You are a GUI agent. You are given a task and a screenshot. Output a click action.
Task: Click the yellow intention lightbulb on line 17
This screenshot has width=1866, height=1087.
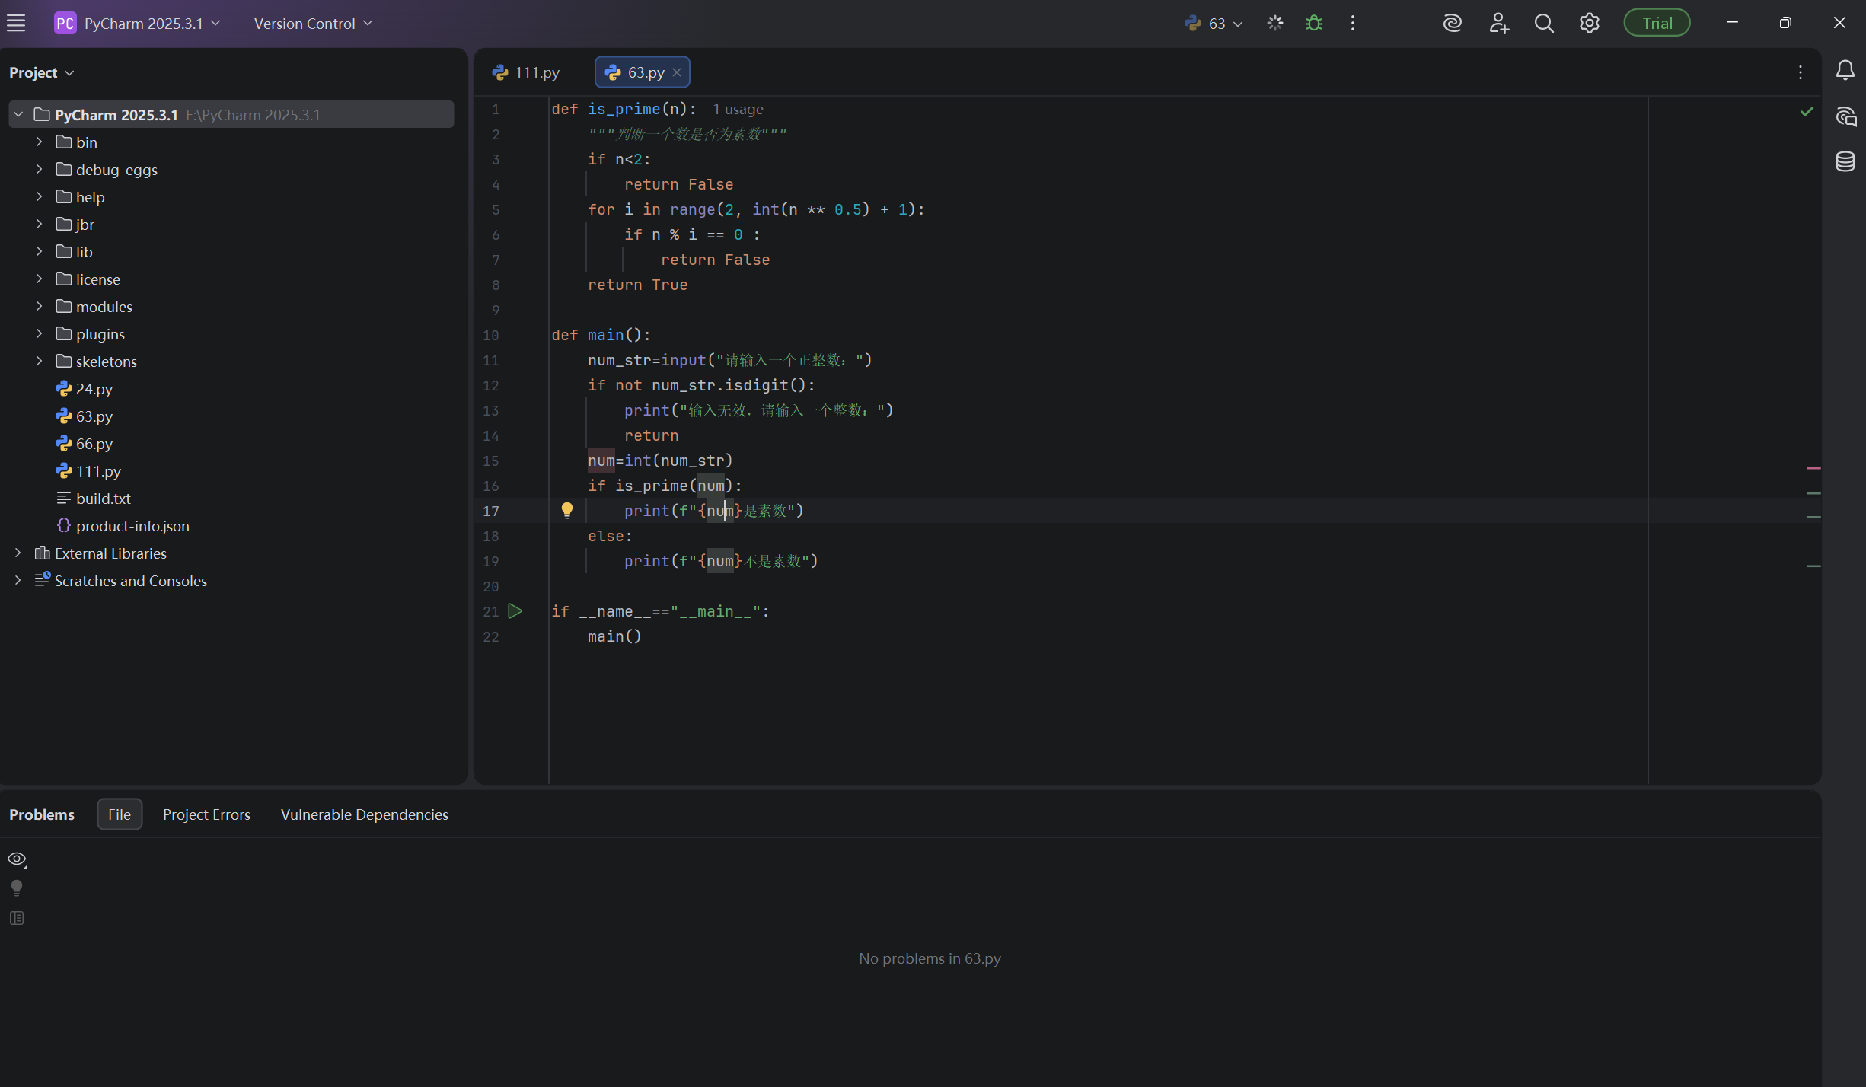click(566, 510)
